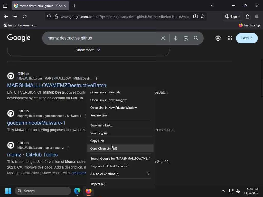Search Google for "MARSHMALLLOW/ME..." entry

coord(120,159)
